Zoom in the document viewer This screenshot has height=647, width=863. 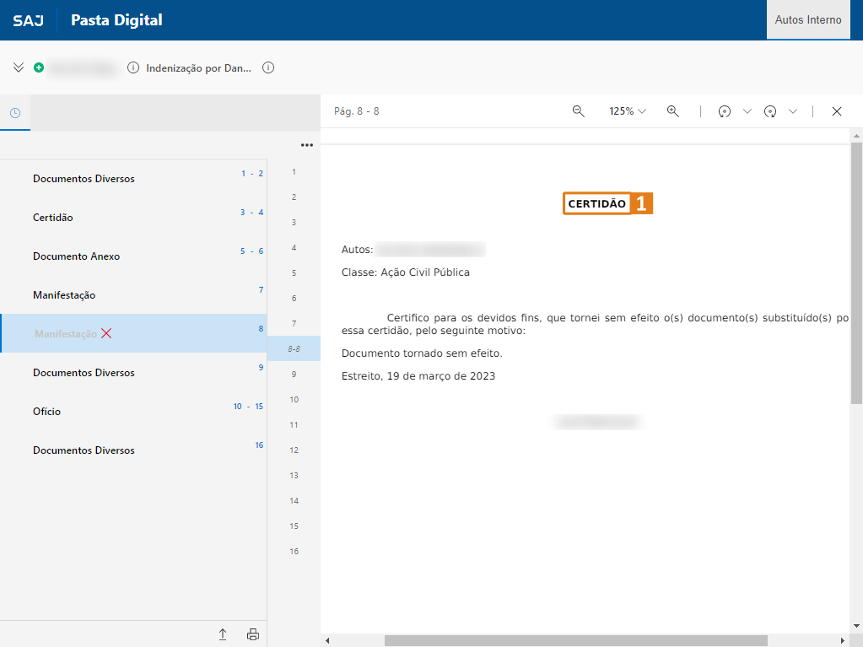tap(672, 111)
